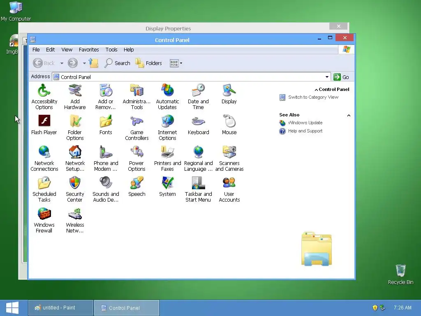Go up one folder level

pos(93,63)
